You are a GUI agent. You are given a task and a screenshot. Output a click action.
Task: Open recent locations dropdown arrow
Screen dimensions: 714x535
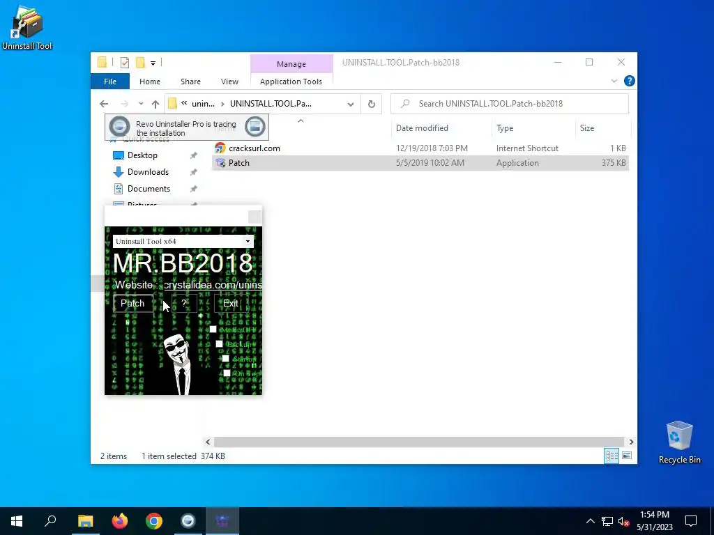click(141, 104)
